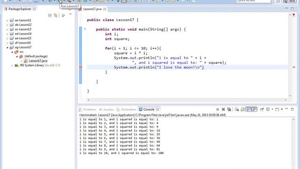The height and width of the screenshot is (169, 300).
Task: Expand the ac-Lesson13 project
Action: point(7,29)
